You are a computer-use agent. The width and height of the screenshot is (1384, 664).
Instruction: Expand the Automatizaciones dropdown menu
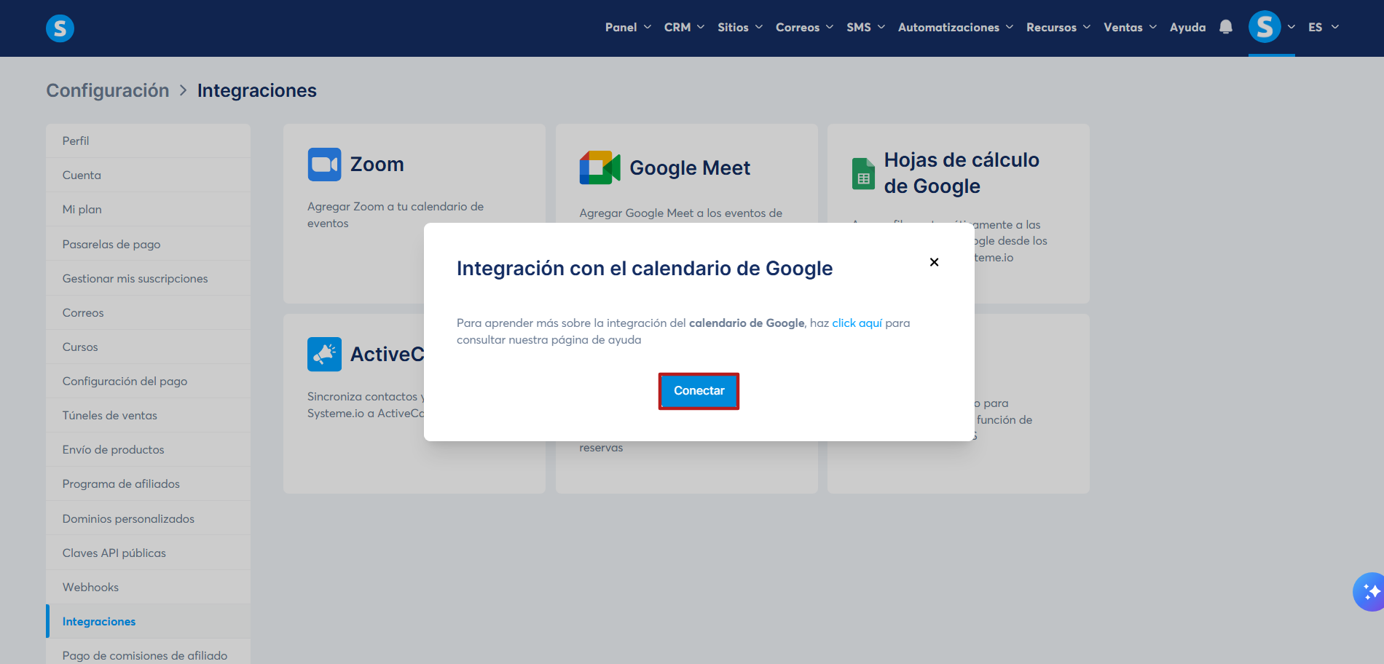pyautogui.click(x=956, y=27)
